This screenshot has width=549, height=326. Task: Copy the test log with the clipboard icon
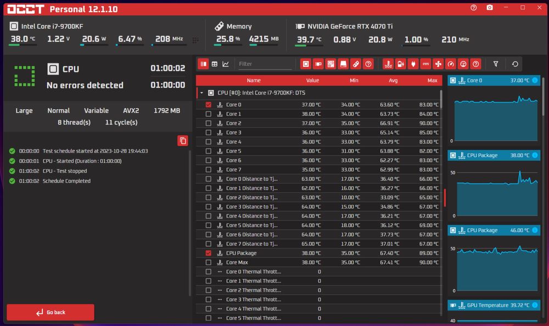[x=183, y=140]
